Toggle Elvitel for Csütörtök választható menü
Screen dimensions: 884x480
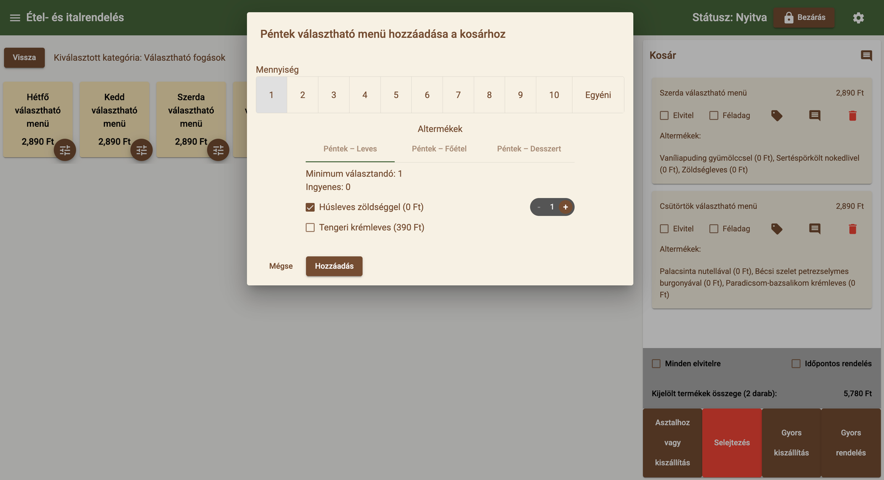(x=665, y=228)
